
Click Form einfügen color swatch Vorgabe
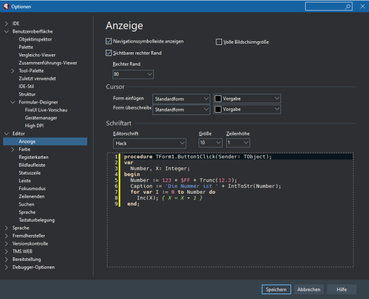coord(218,98)
